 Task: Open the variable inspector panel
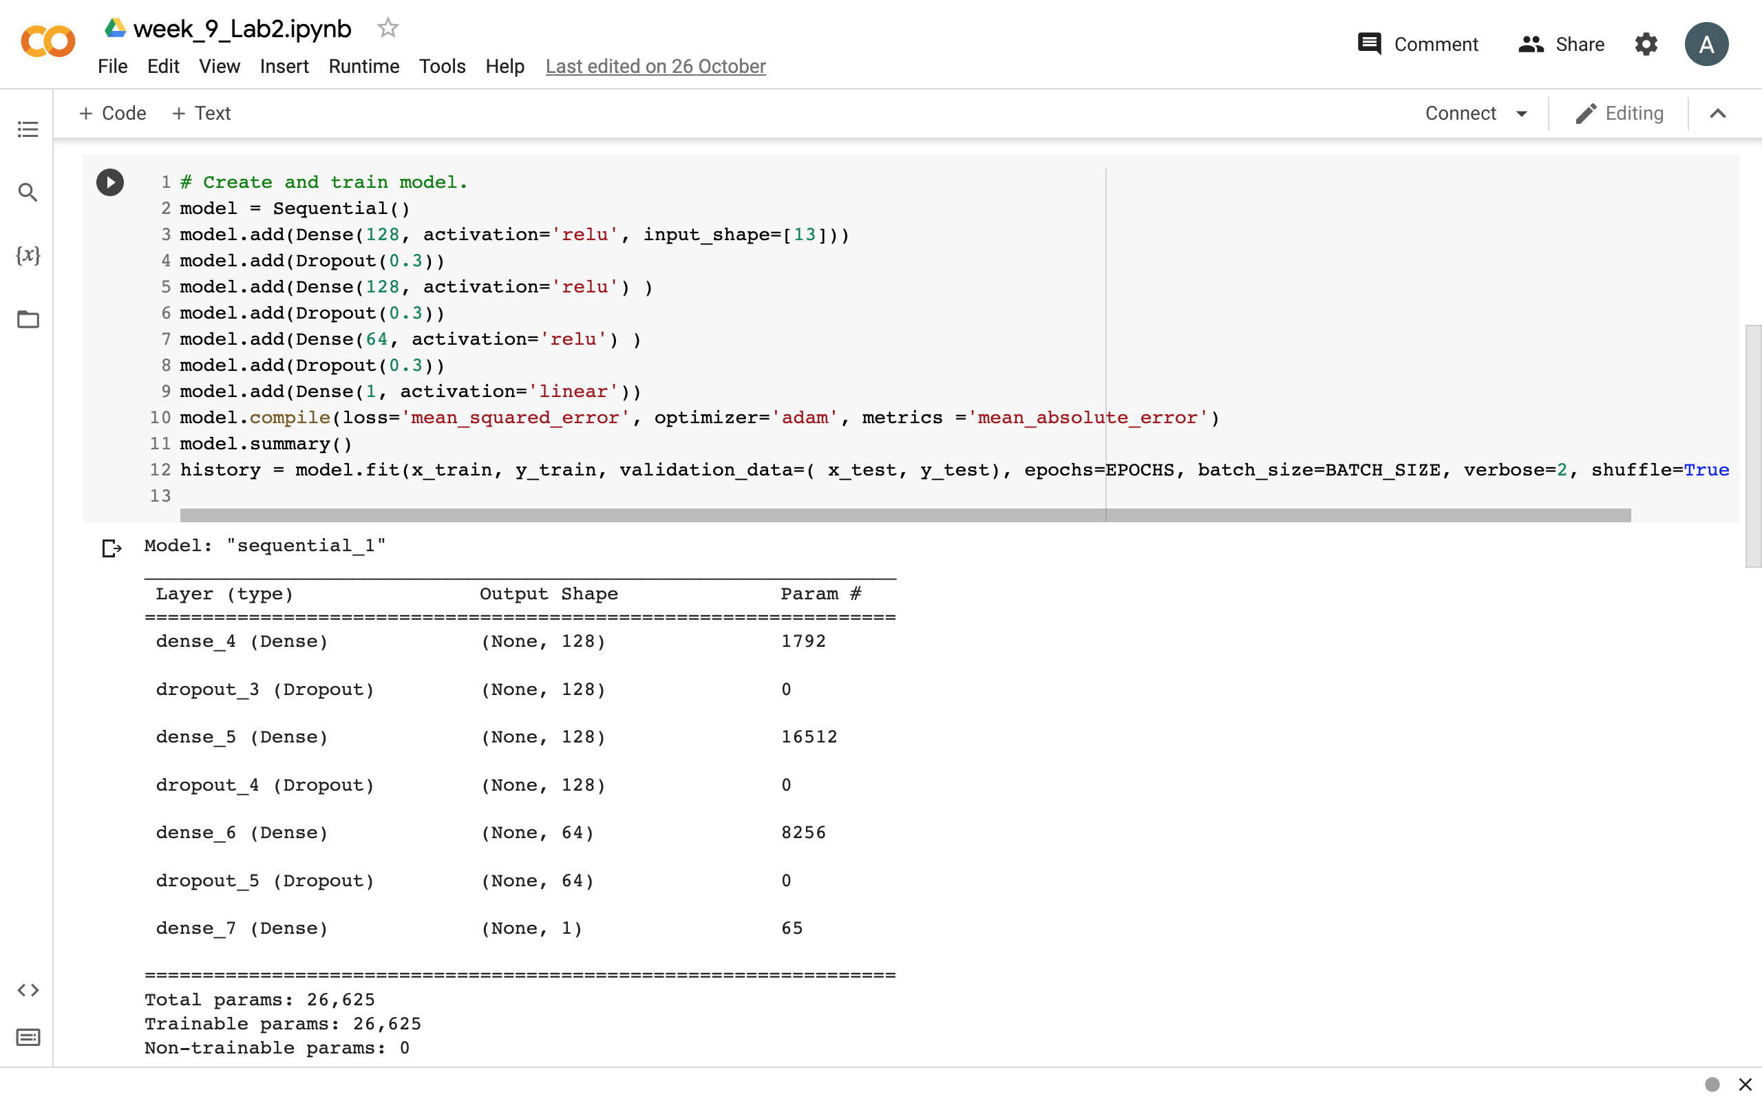[28, 255]
